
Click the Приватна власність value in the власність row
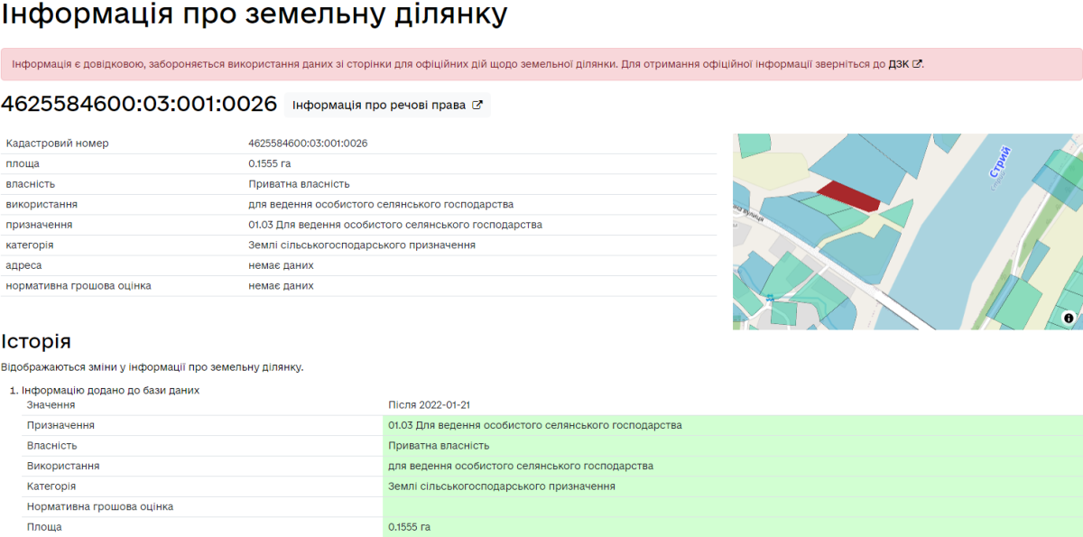pyautogui.click(x=299, y=184)
